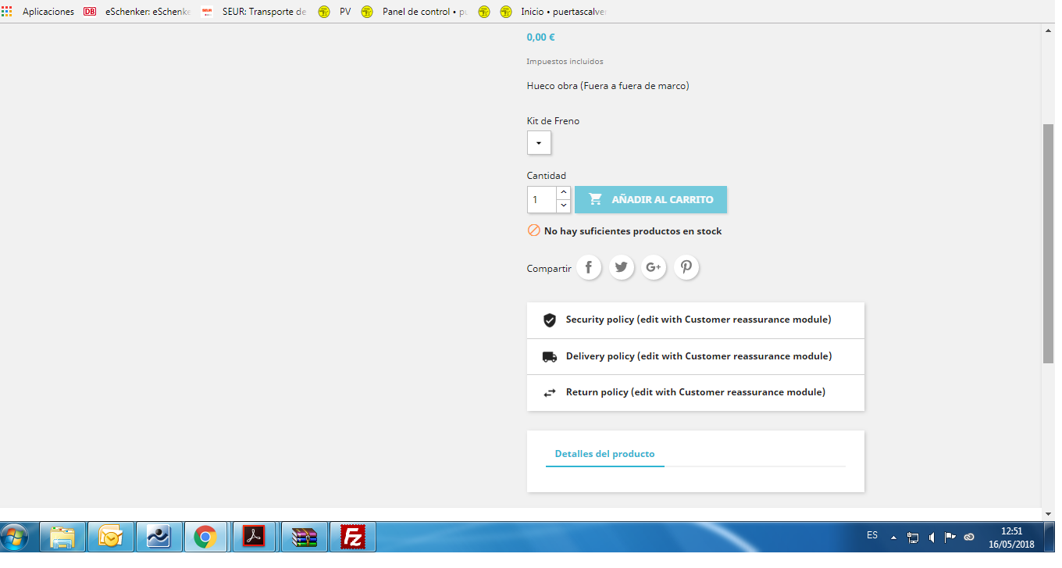Click the scrollbar up arrow
The width and height of the screenshot is (1062, 568).
pos(1049,30)
